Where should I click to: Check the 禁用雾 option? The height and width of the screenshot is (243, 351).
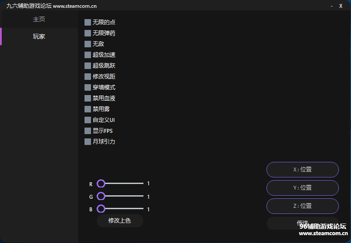click(88, 109)
